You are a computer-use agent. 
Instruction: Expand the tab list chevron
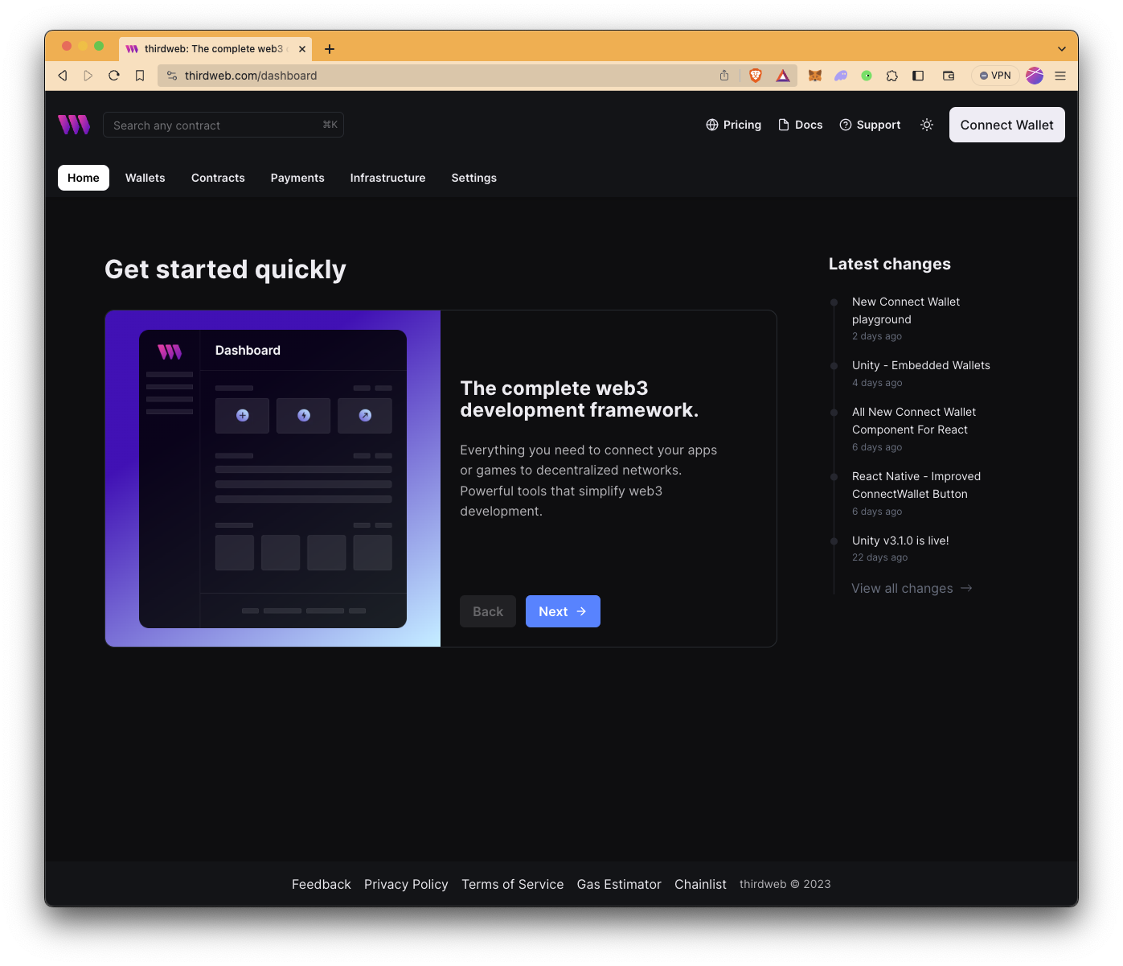click(x=1062, y=49)
